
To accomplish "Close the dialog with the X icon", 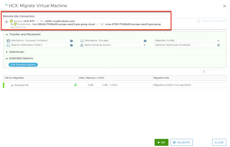I will tap(225, 6).
